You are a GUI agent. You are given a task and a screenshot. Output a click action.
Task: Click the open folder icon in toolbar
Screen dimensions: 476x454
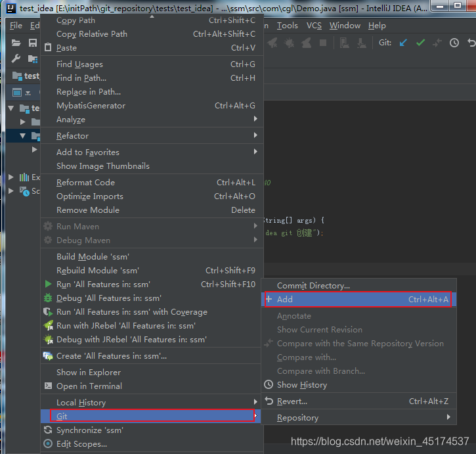click(16, 43)
